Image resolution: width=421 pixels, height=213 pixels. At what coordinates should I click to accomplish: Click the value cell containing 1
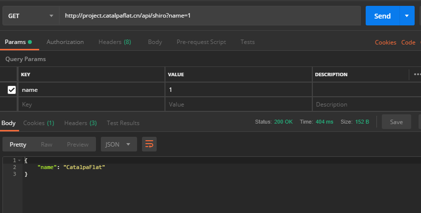pyautogui.click(x=238, y=90)
